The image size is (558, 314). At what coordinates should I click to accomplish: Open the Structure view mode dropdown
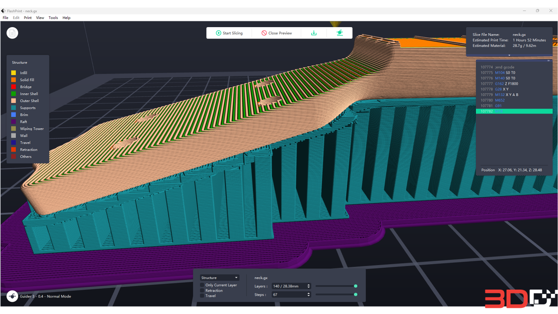click(220, 277)
